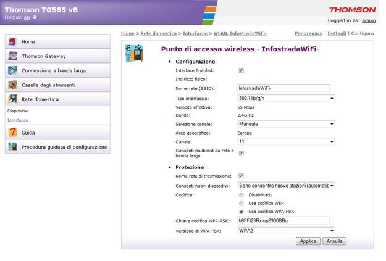Select Dispositivi submenu entry
Image resolution: width=386 pixels, height=261 pixels.
(18, 110)
